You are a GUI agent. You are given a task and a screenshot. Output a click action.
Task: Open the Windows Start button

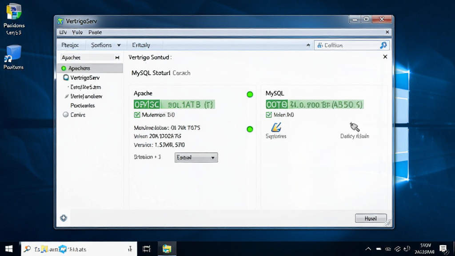9,249
